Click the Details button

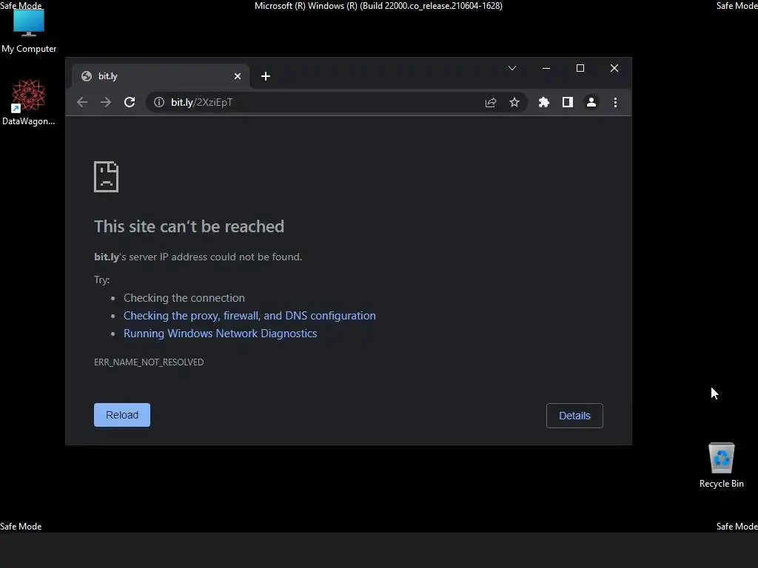tap(574, 416)
